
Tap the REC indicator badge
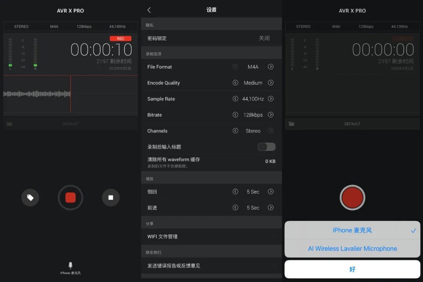coord(121,38)
